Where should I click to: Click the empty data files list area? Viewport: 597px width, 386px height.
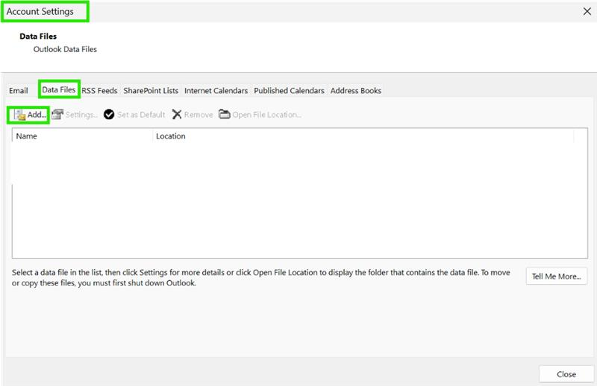point(300,200)
